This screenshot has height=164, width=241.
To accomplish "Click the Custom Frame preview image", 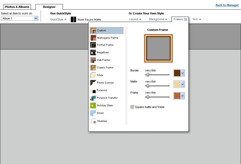I will [x=158, y=48].
